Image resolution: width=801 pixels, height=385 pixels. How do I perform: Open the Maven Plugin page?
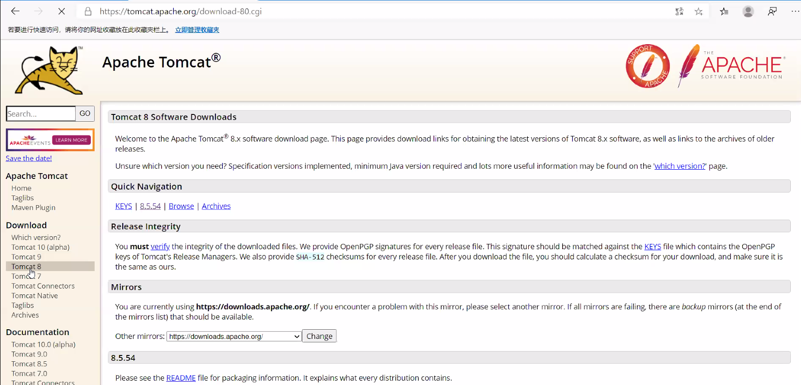coord(33,208)
